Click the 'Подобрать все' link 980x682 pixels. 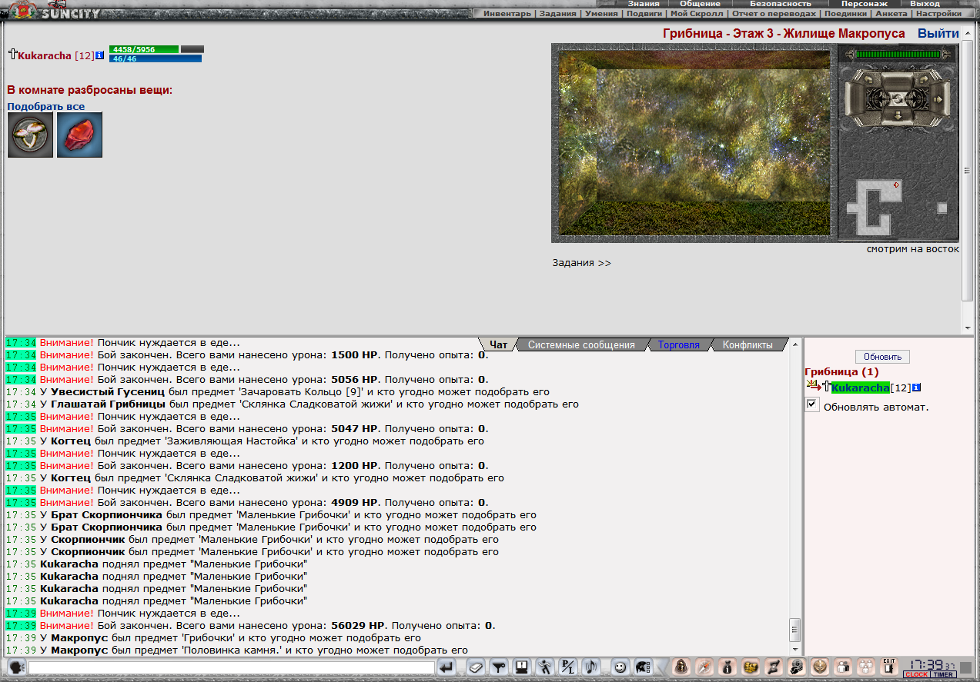coord(46,106)
